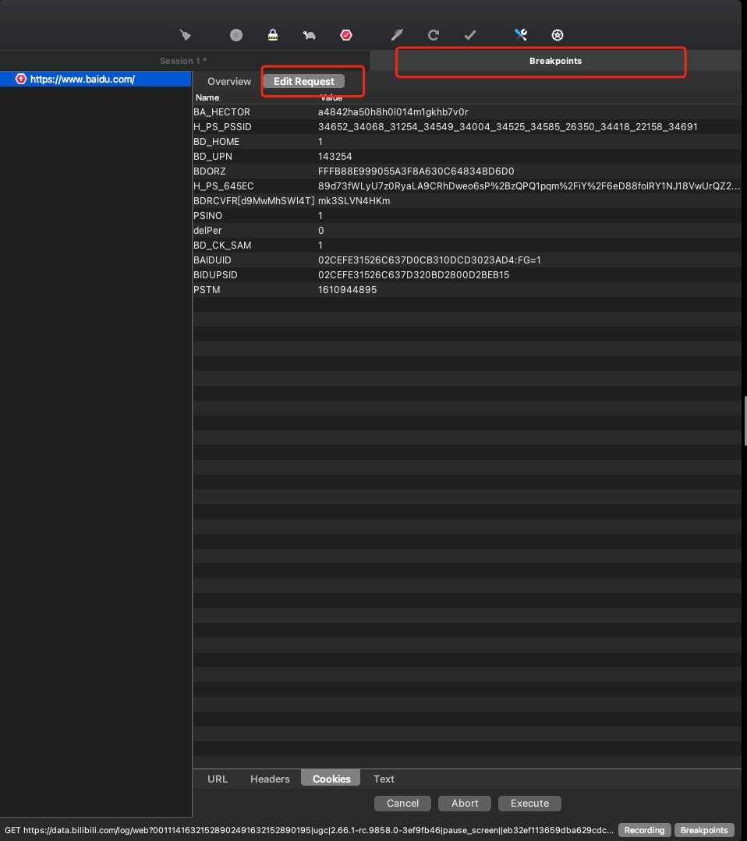Click BIDUPSID value 02CEFE31526C637D320BD2800D2BEB15
This screenshot has width=747, height=841.
click(414, 274)
